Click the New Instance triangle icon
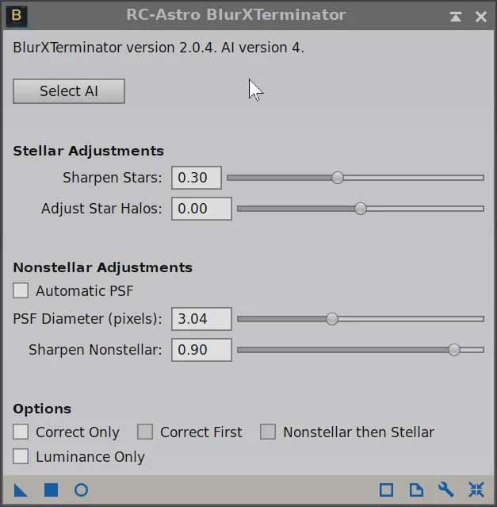The height and width of the screenshot is (507, 497). tap(21, 490)
